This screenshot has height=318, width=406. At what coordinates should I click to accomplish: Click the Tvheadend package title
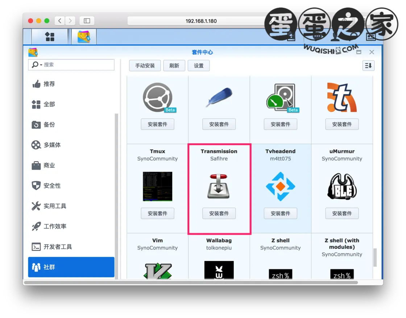[281, 151]
